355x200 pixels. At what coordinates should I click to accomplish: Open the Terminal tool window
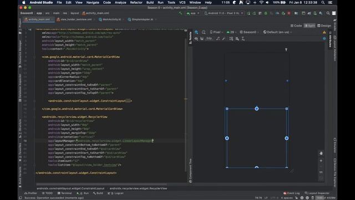(x=64, y=193)
